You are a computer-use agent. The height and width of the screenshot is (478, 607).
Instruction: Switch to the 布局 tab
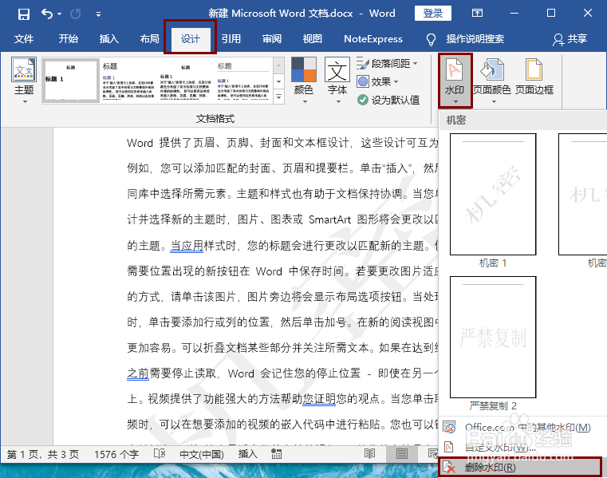pyautogui.click(x=149, y=39)
